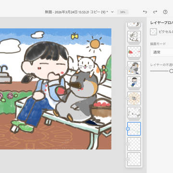Screen dimensions: 173x173
Task: Select the gray colored penguin layer thumbnail
Action: [x=134, y=68]
